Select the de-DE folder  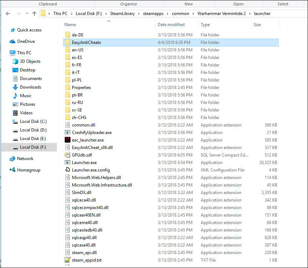pyautogui.click(x=171, y=35)
